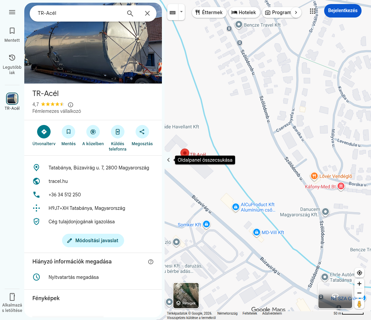Click Danucem Magyarország Kft marker
Viewport: 371px width, 320px height.
(x=325, y=212)
